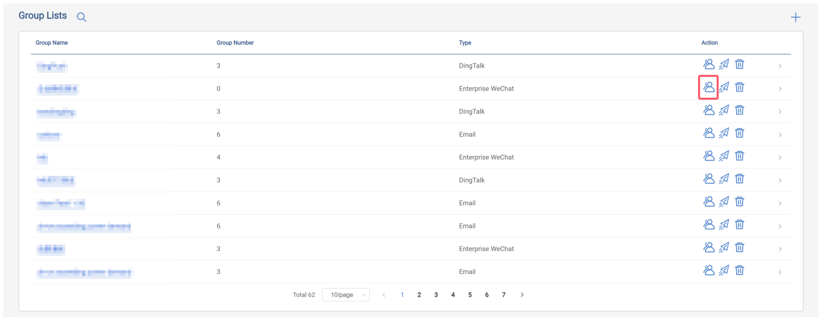Expand the first row using its chevron
This screenshot has width=821, height=320.
click(x=779, y=66)
